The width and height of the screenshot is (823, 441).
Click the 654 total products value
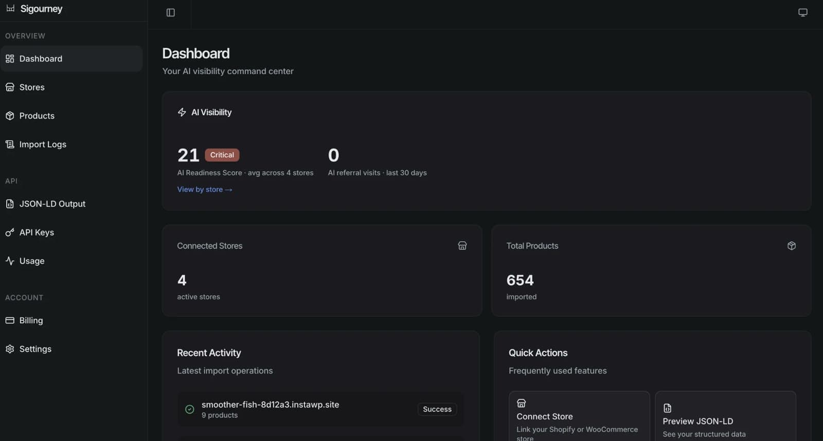pos(520,280)
